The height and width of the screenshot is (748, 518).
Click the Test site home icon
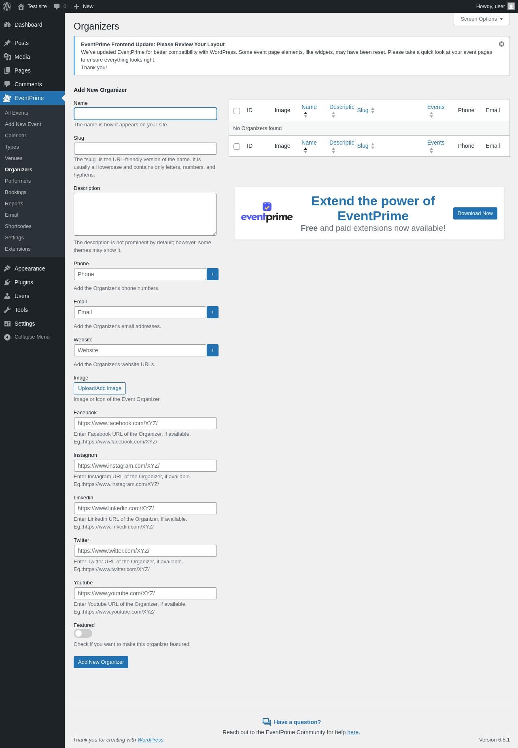(x=21, y=6)
